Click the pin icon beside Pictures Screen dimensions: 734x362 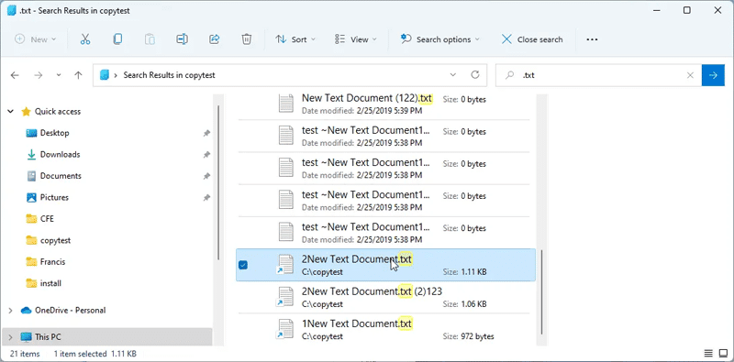(x=206, y=198)
